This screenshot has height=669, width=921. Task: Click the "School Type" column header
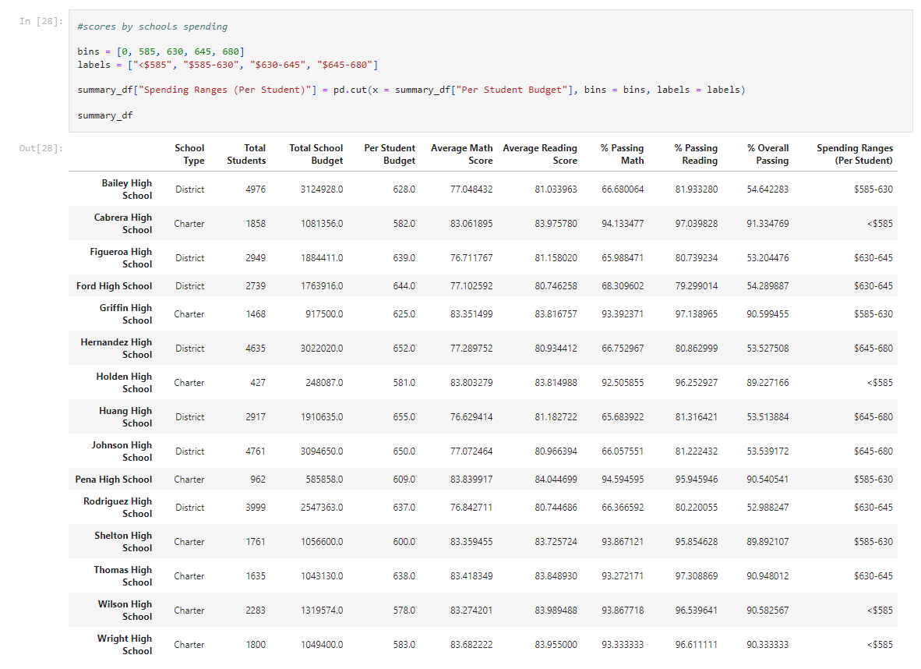tap(189, 154)
